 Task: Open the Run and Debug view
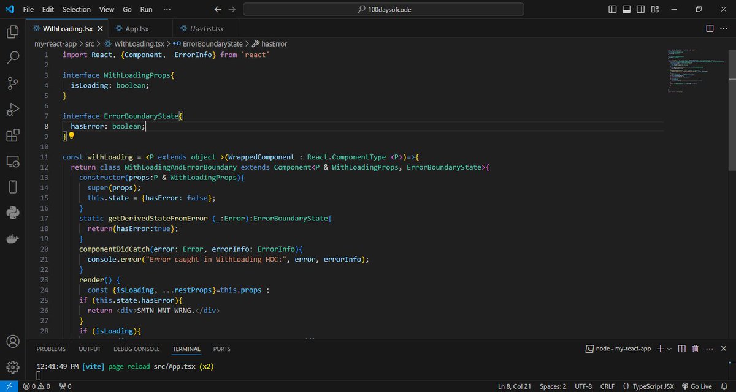coord(12,110)
